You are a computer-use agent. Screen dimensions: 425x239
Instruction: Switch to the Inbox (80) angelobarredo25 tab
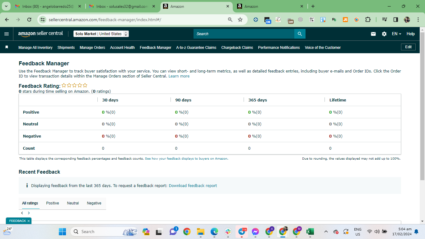[48, 6]
